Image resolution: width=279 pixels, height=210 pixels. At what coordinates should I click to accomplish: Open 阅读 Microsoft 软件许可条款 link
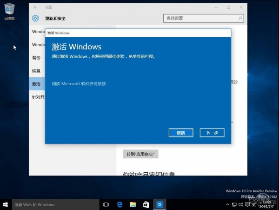(79, 84)
